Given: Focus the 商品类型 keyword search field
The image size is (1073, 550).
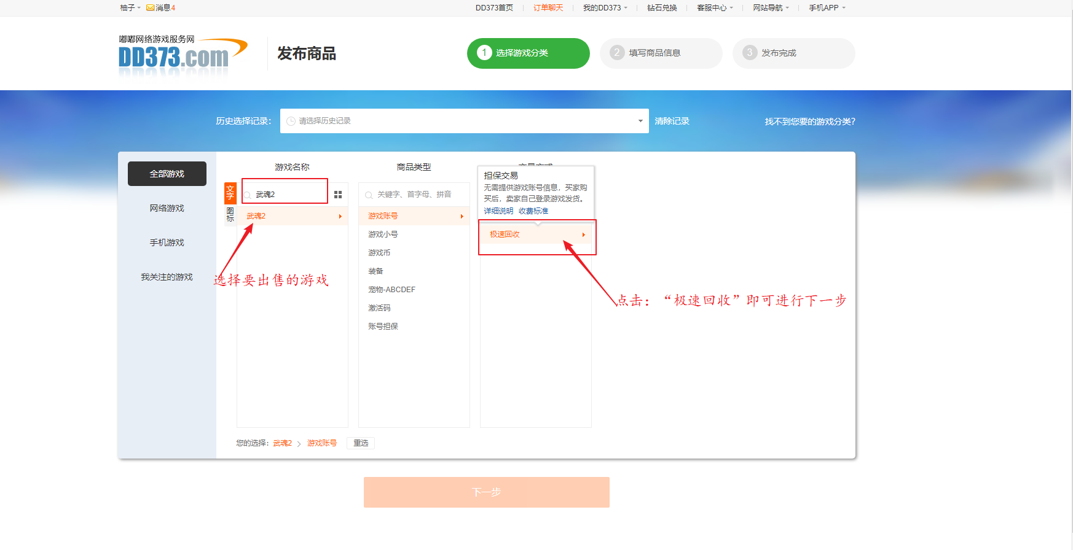Looking at the screenshot, I should (414, 195).
